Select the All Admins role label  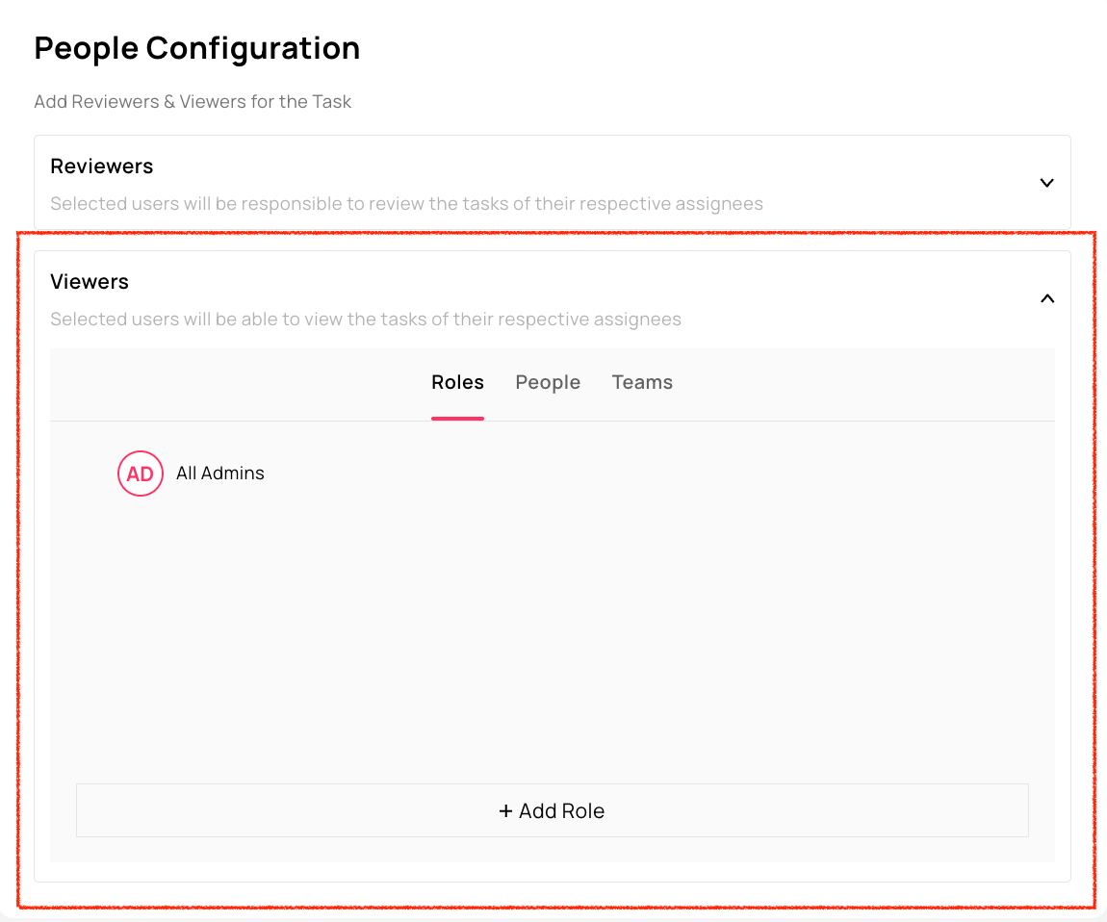(220, 474)
